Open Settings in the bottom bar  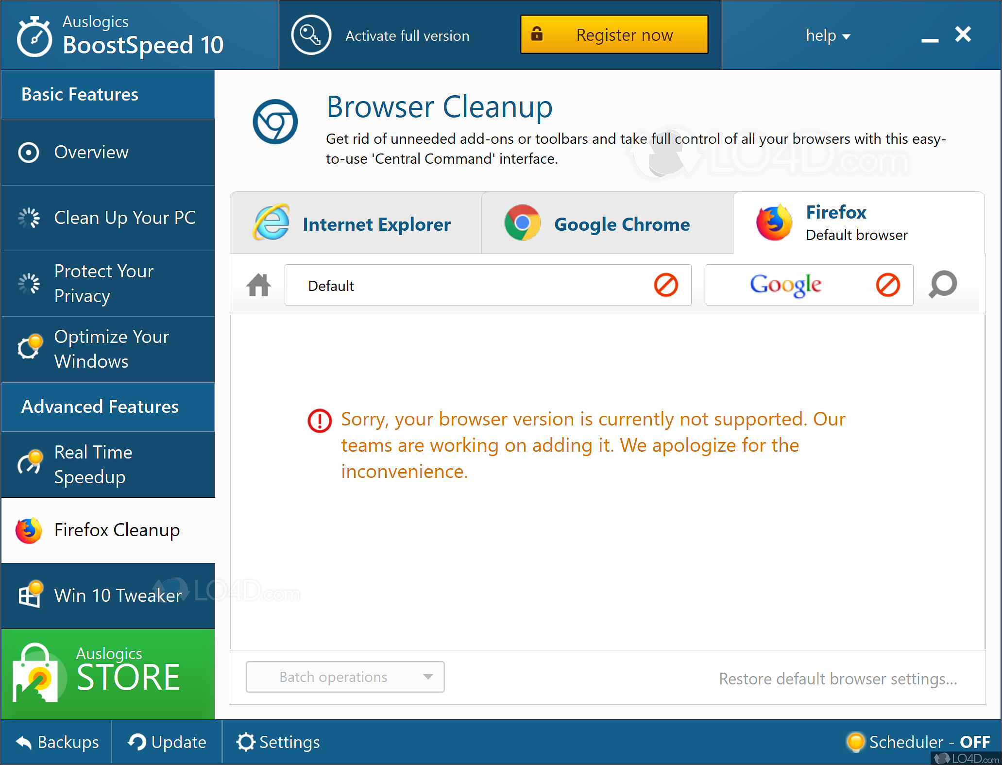click(278, 742)
